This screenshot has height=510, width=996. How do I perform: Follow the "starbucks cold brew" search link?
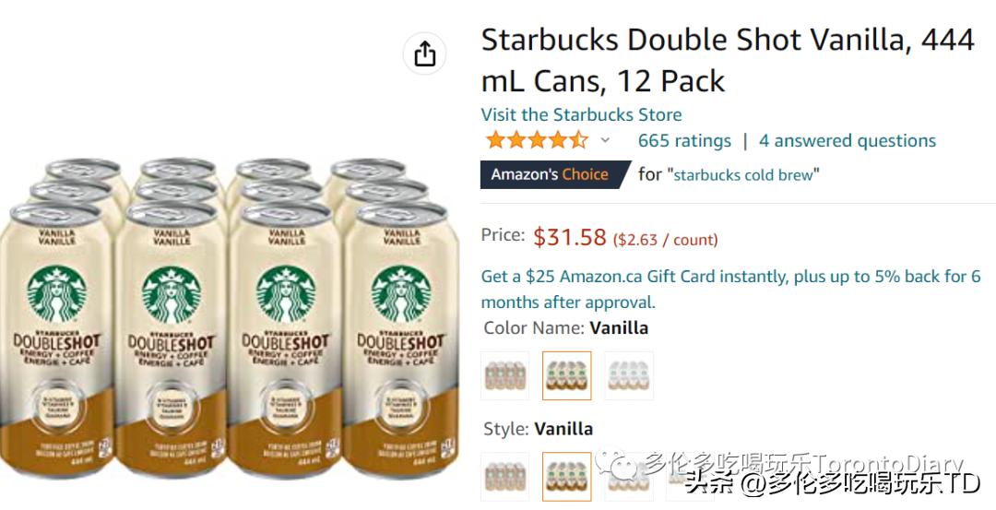point(743,175)
